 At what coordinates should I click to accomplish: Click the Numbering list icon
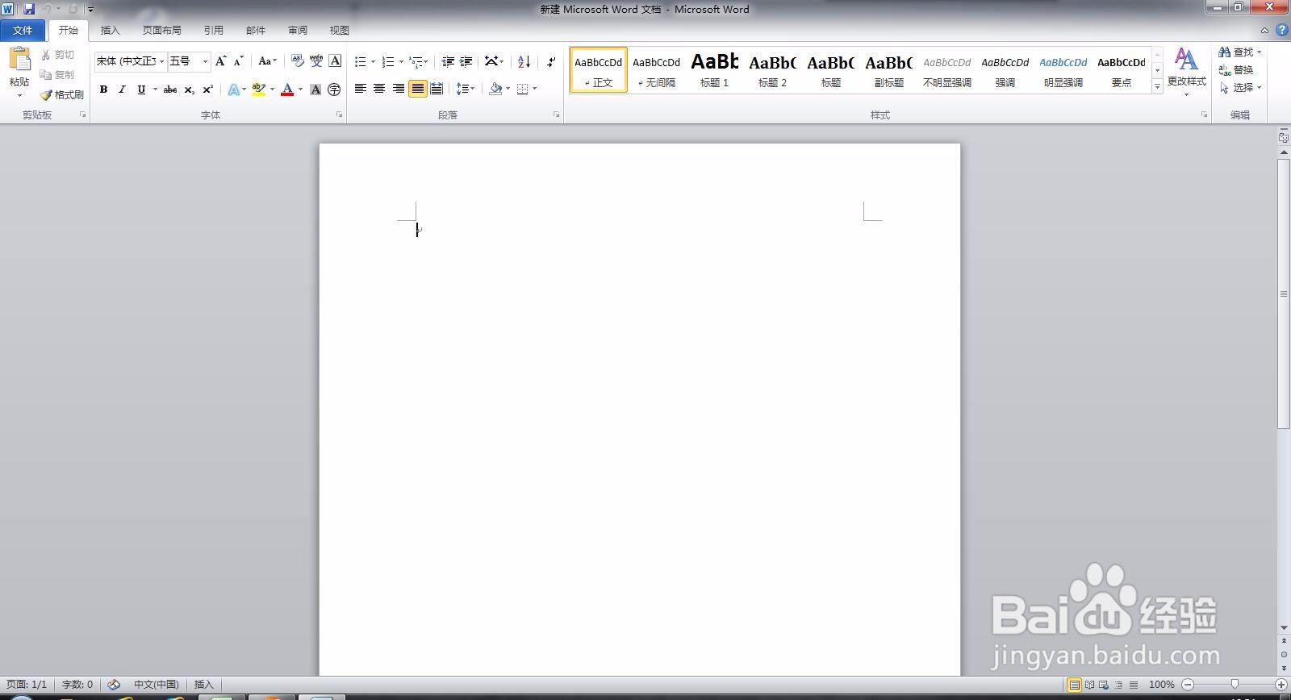tap(388, 61)
